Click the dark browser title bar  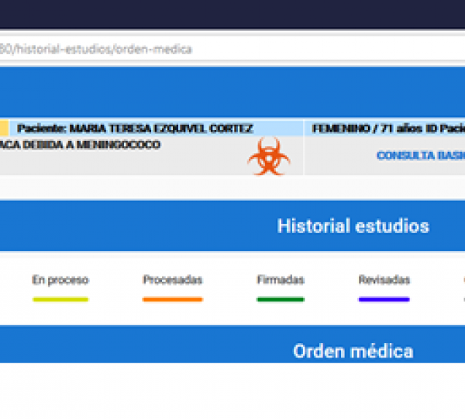(x=232, y=14)
